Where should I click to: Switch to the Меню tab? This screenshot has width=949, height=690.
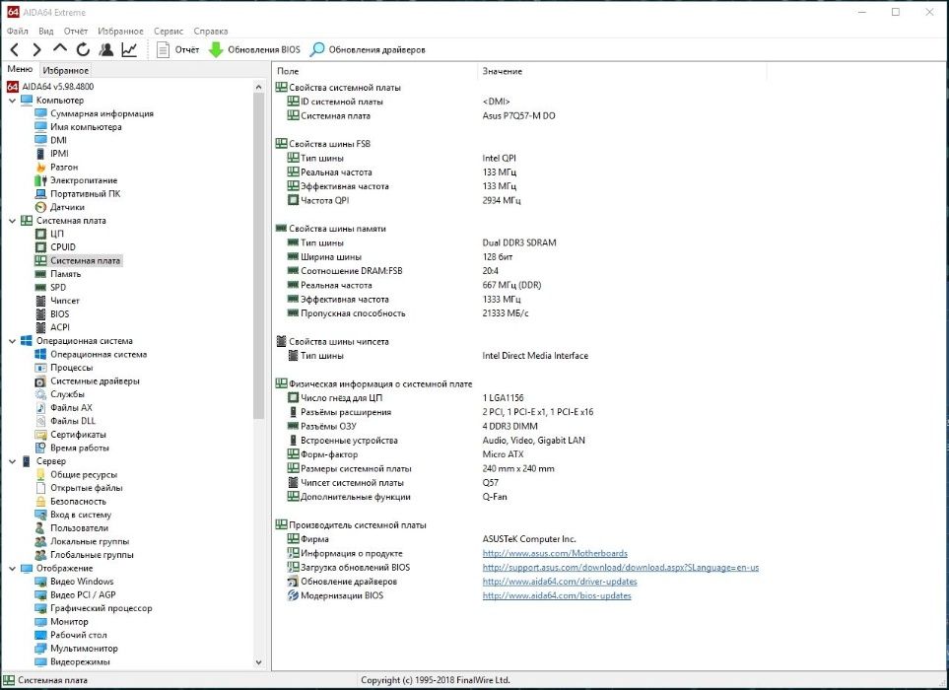coord(20,69)
